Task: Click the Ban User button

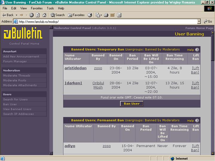Action: pyautogui.click(x=132, y=104)
